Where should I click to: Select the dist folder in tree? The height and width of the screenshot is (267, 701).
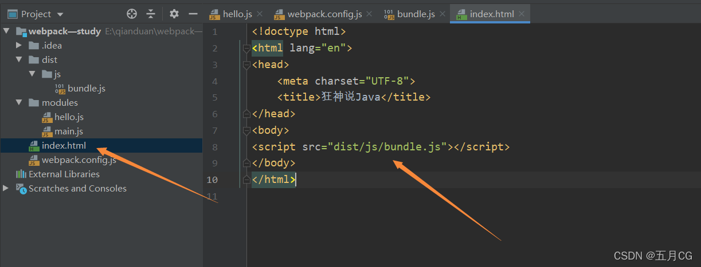(x=49, y=59)
